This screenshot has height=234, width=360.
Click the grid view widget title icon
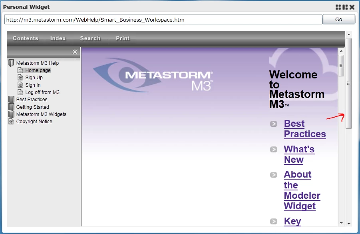tap(338, 7)
